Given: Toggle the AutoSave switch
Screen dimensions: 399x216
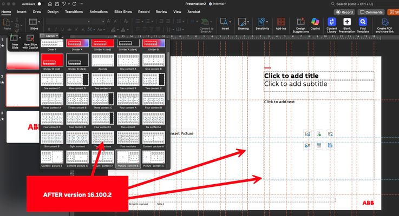Looking at the screenshot, I should point(40,4).
